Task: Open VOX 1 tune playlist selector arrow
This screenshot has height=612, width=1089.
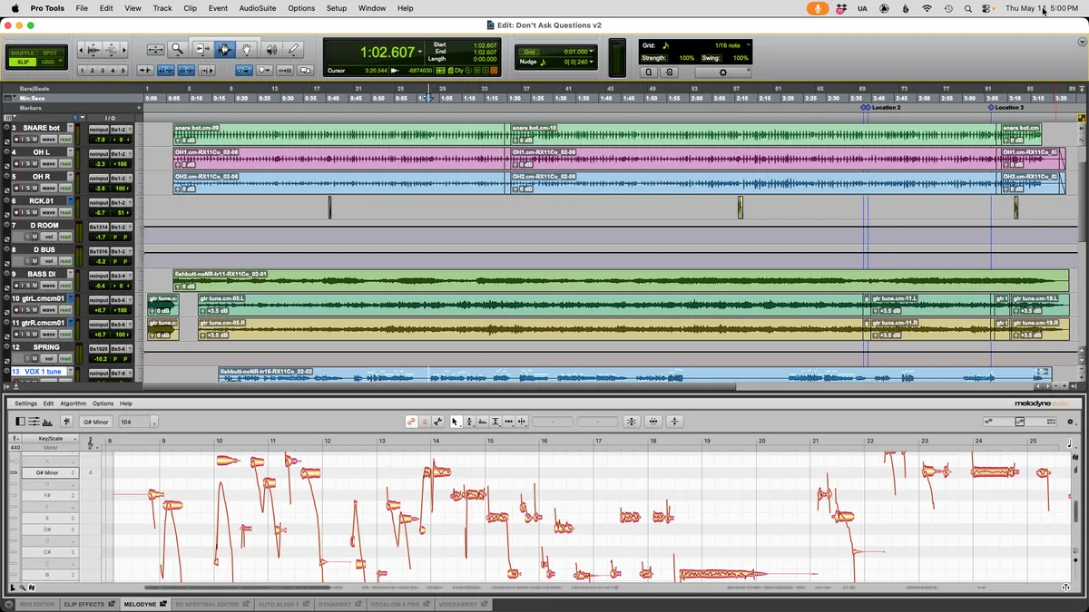Action: click(x=71, y=372)
